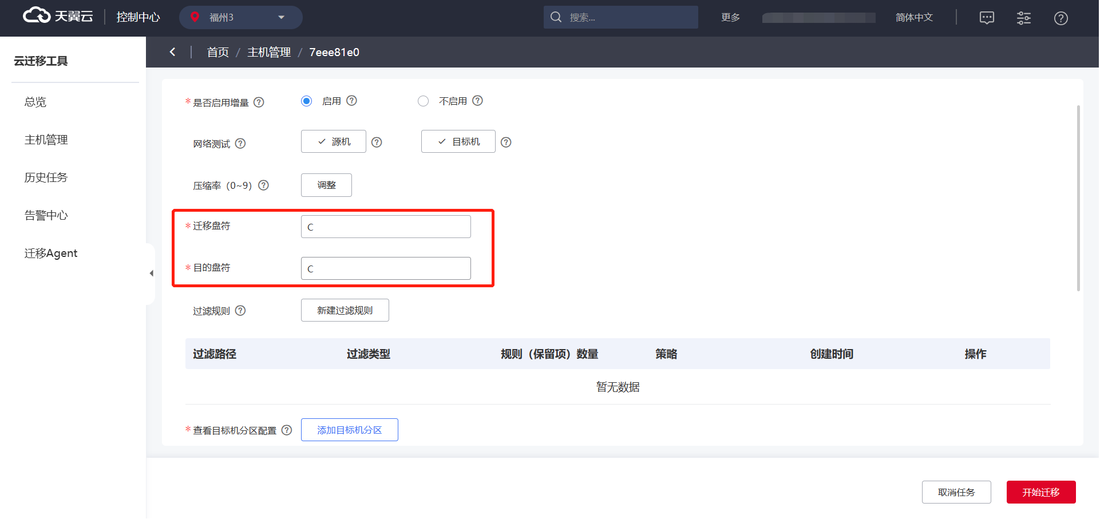Click the 天翼云 cloud logo

point(58,16)
